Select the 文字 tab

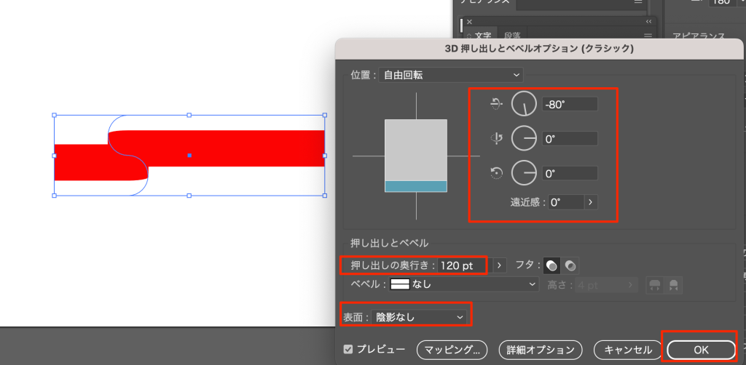pos(483,35)
